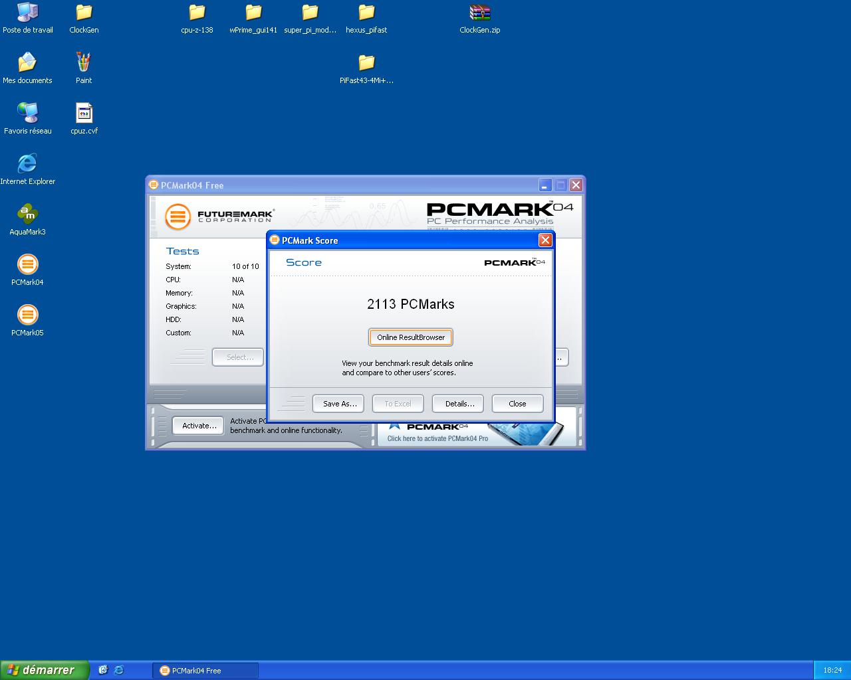851x680 pixels.
Task: Click the Activate... button
Action: 198,426
